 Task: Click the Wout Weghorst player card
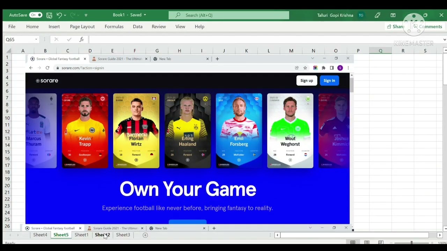coord(290,131)
